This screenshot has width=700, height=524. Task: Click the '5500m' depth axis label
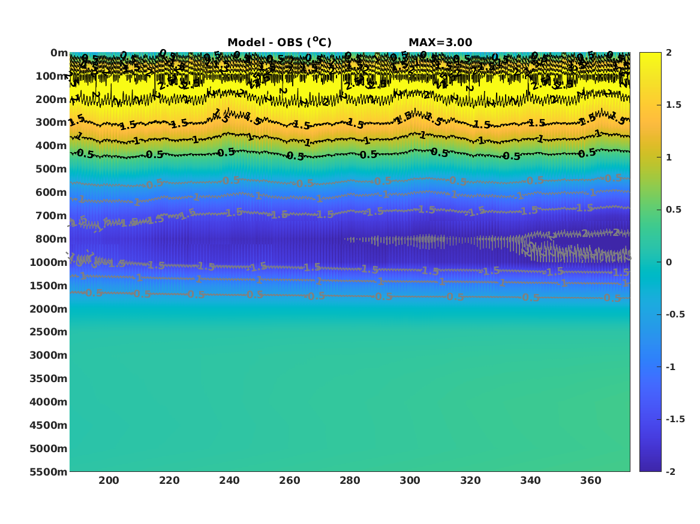tap(49, 471)
